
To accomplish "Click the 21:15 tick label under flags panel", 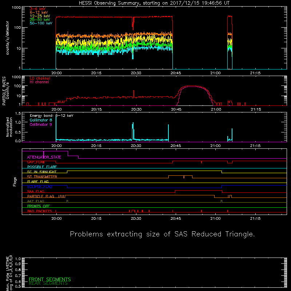I will (255, 219).
